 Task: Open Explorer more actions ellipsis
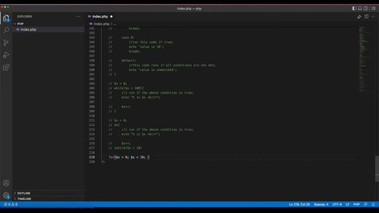(x=79, y=17)
